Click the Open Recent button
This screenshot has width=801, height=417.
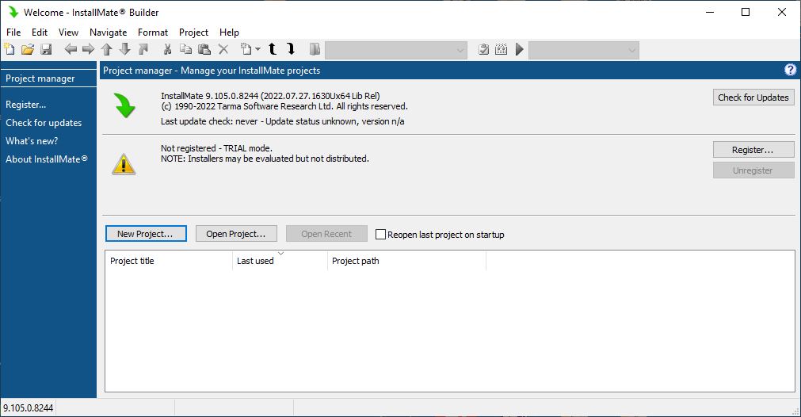(326, 234)
